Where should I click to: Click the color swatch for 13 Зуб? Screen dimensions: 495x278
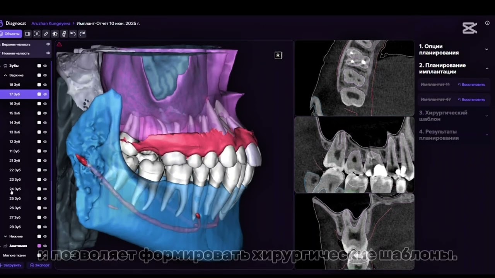tap(39, 132)
